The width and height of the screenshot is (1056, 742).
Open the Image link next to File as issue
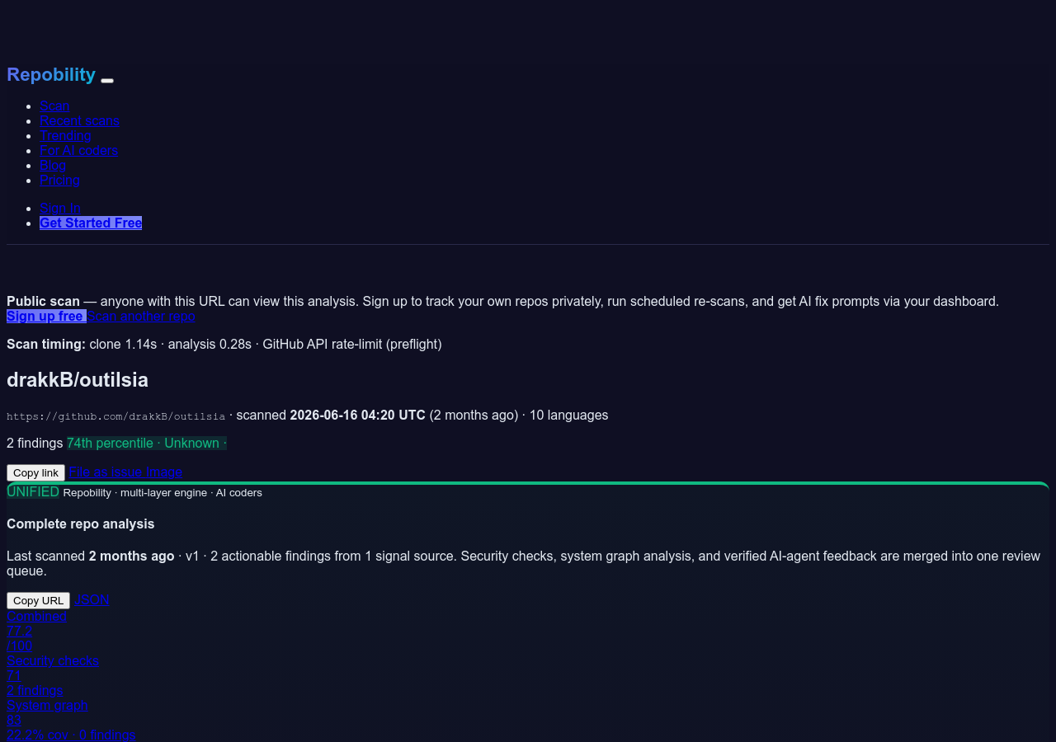coord(164,472)
